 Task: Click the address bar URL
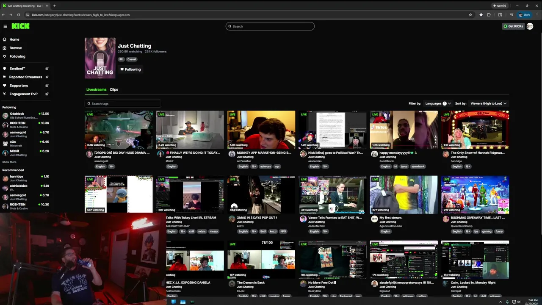tap(80, 15)
